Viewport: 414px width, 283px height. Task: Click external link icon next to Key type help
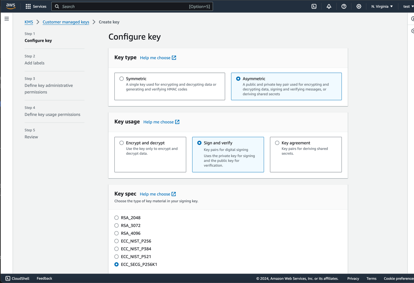(174, 57)
